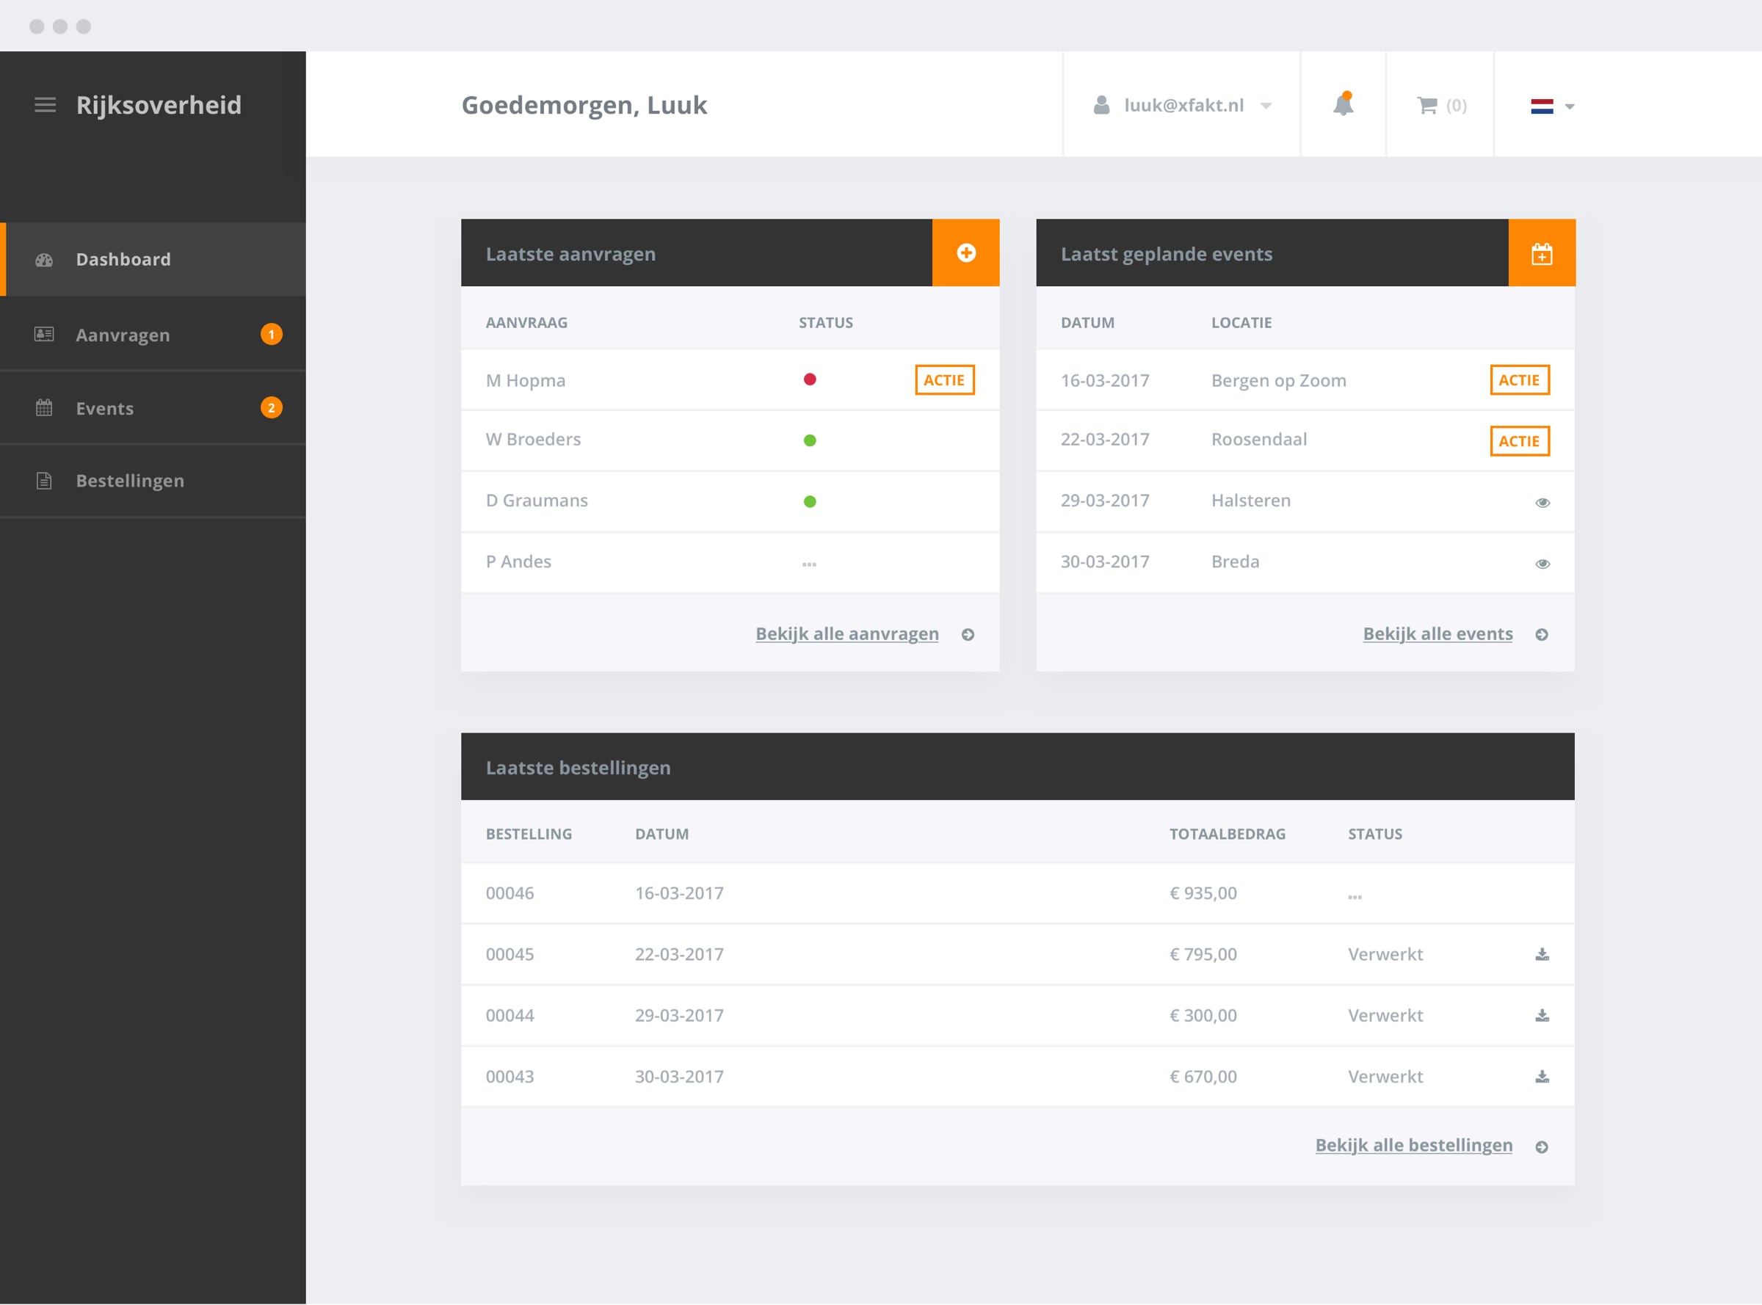This screenshot has width=1762, height=1305.
Task: Open the Events sidebar item
Action: coord(104,408)
